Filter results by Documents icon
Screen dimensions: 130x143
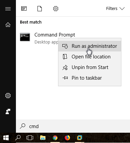39,9
